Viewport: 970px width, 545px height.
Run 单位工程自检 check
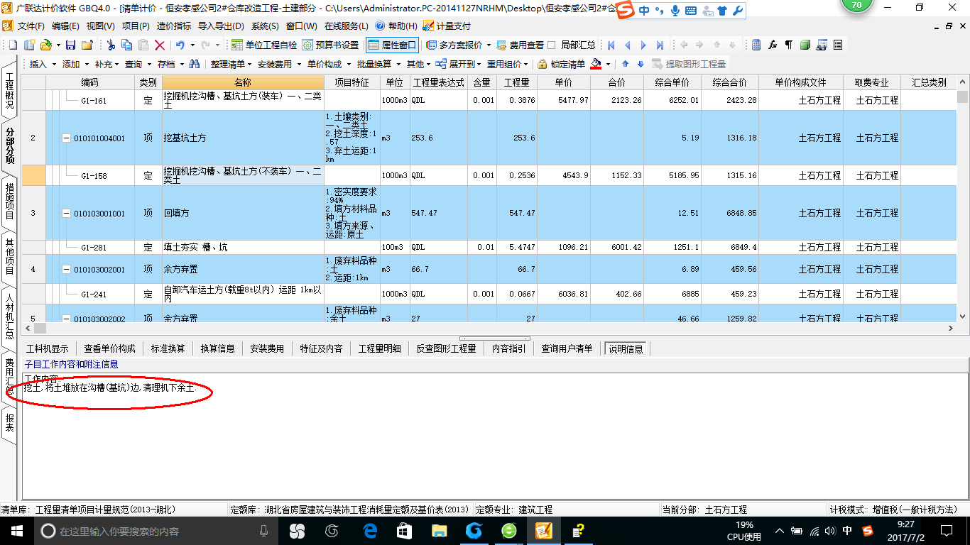click(x=263, y=45)
